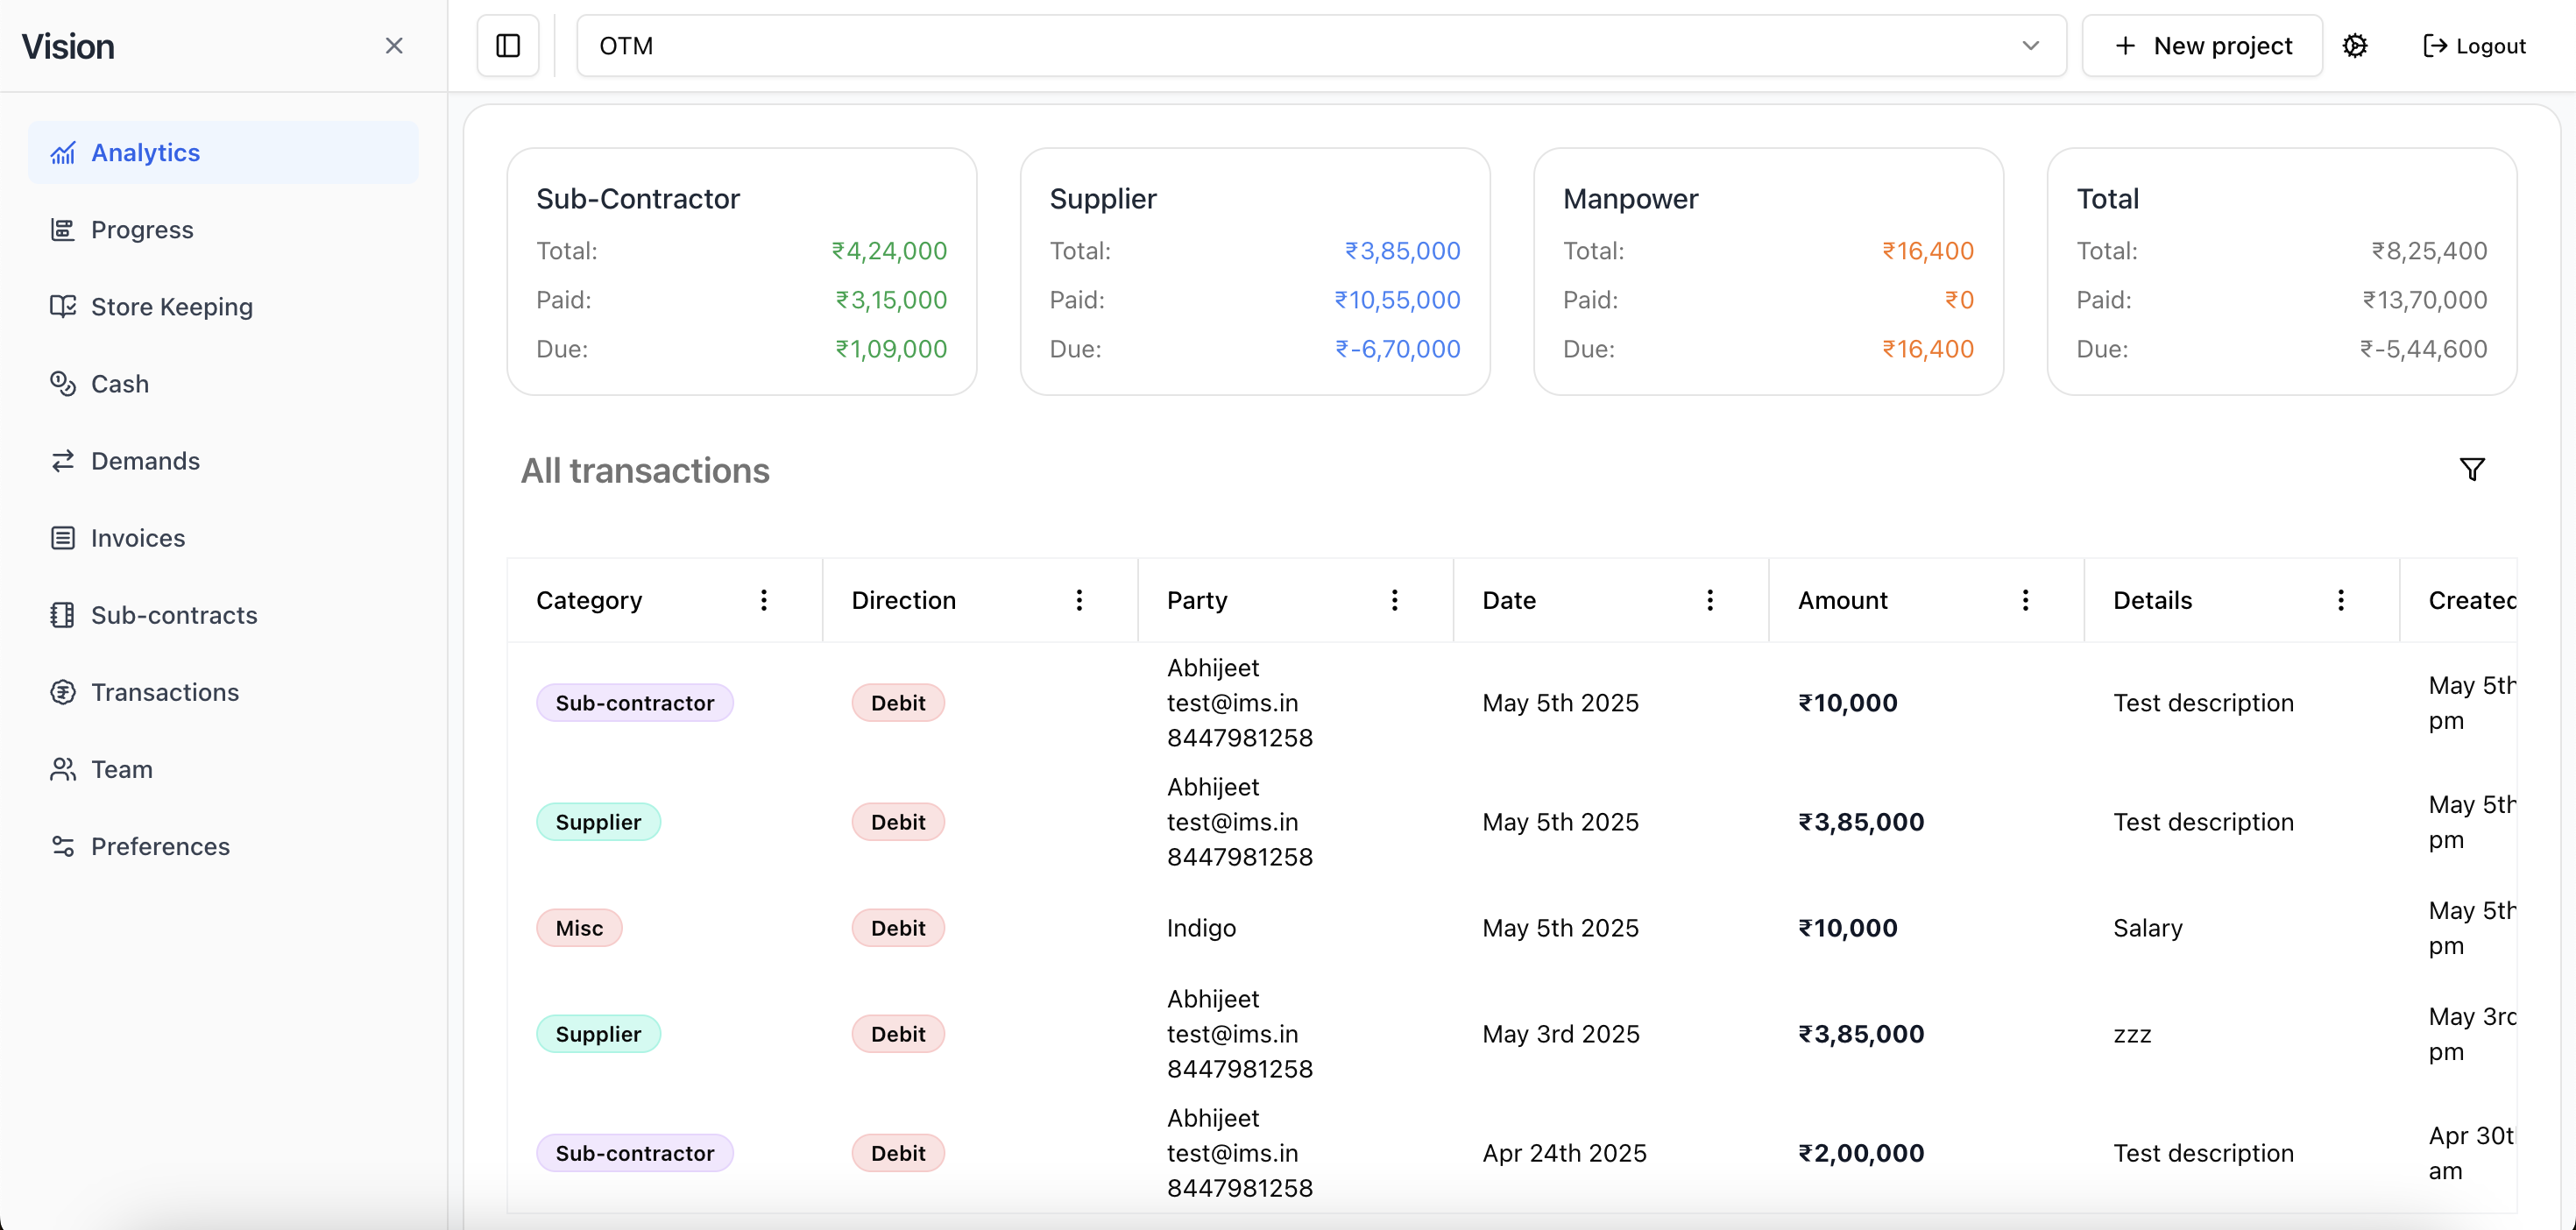
Task: Open Preferences in the sidebar
Action: click(160, 846)
